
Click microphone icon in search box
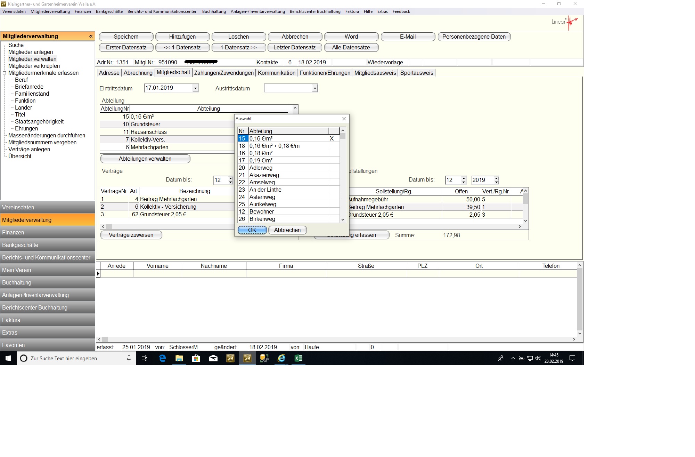pos(129,358)
